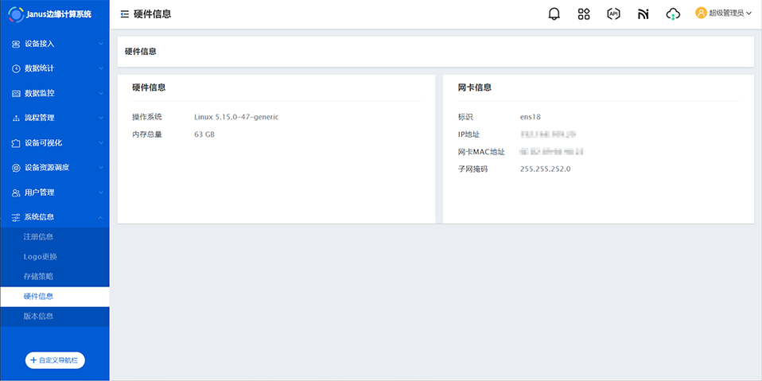
Task: Open the notification bell icon
Action: tap(554, 14)
